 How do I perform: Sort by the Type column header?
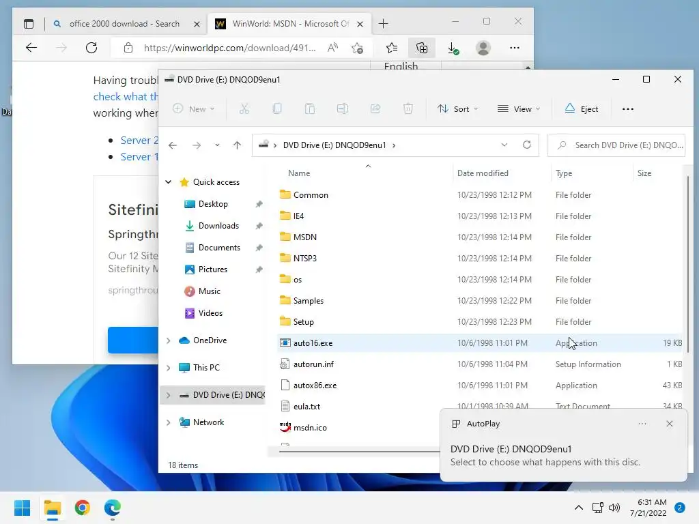click(x=564, y=173)
